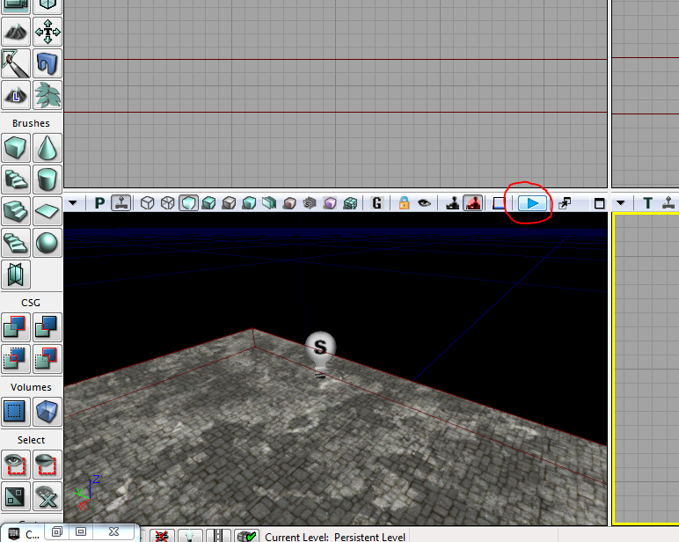Switch viewport type with the P button
Image resolution: width=679 pixels, height=542 pixels.
99,202
